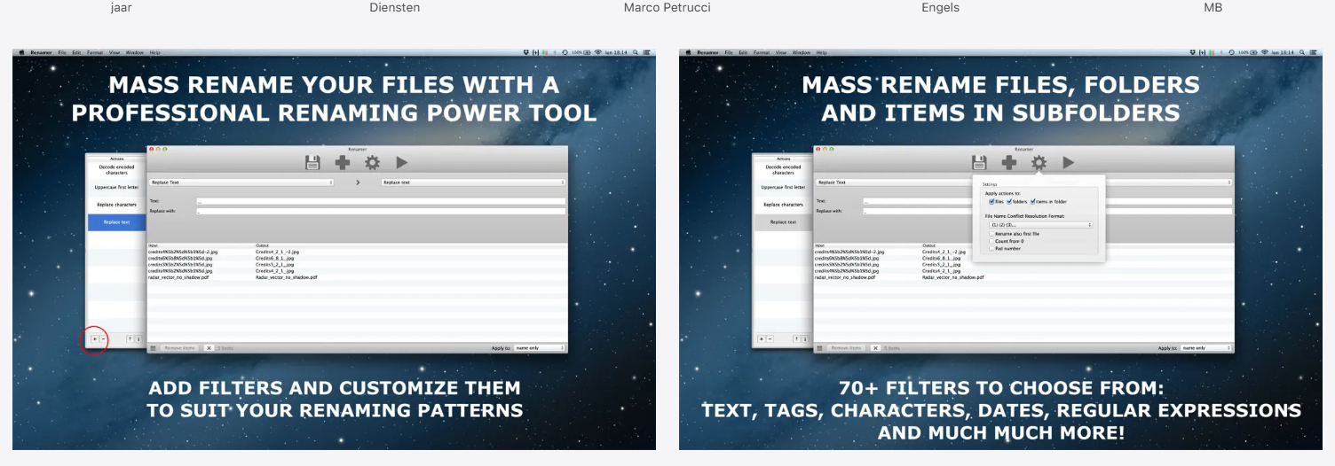Image resolution: width=1335 pixels, height=466 pixels.
Task: Click the minus remove-action button in right screenshot
Action: (x=770, y=338)
